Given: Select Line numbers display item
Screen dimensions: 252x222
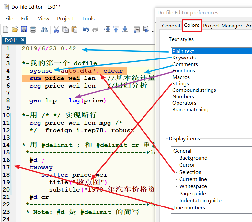Looking at the screenshot, I should (189, 207).
